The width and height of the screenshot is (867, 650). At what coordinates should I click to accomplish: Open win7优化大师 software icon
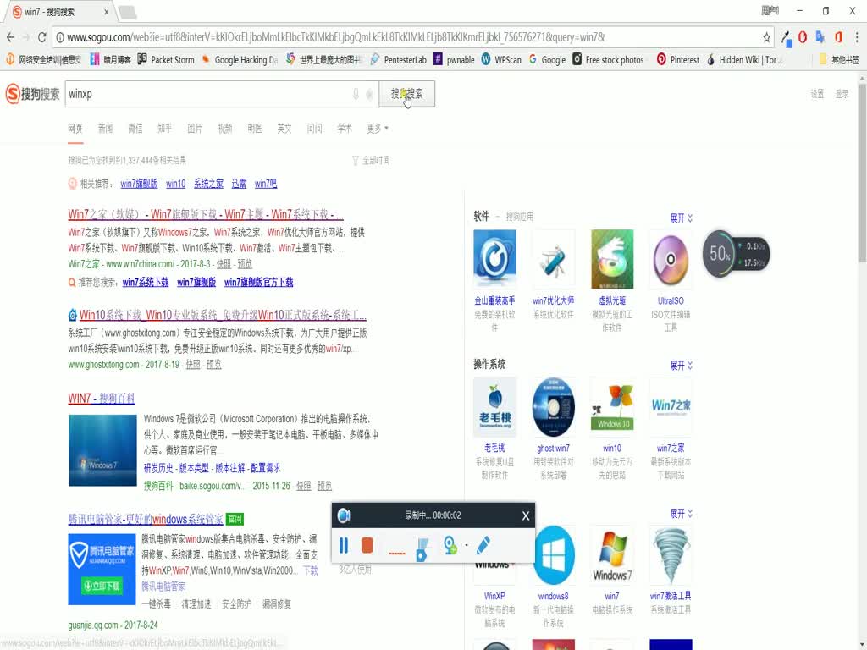click(554, 259)
